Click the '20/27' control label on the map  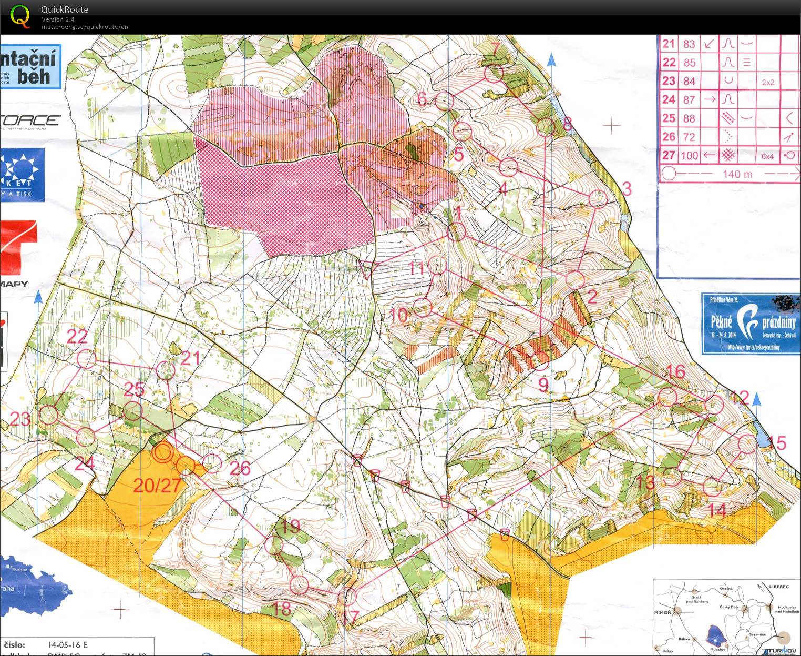(x=157, y=485)
